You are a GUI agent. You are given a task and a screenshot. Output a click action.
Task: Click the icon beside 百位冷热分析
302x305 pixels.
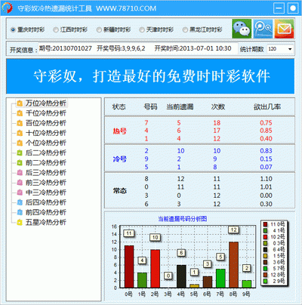pos(20,123)
